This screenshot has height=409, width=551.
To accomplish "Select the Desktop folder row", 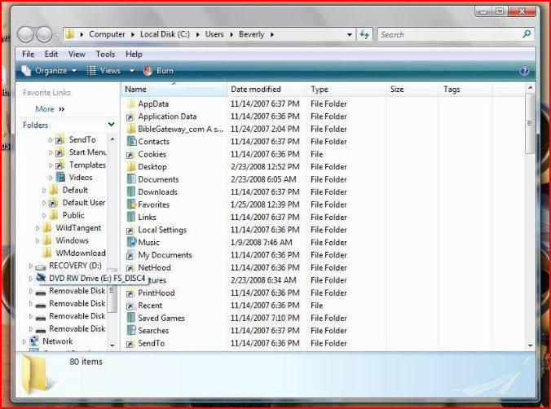I will tap(237, 167).
